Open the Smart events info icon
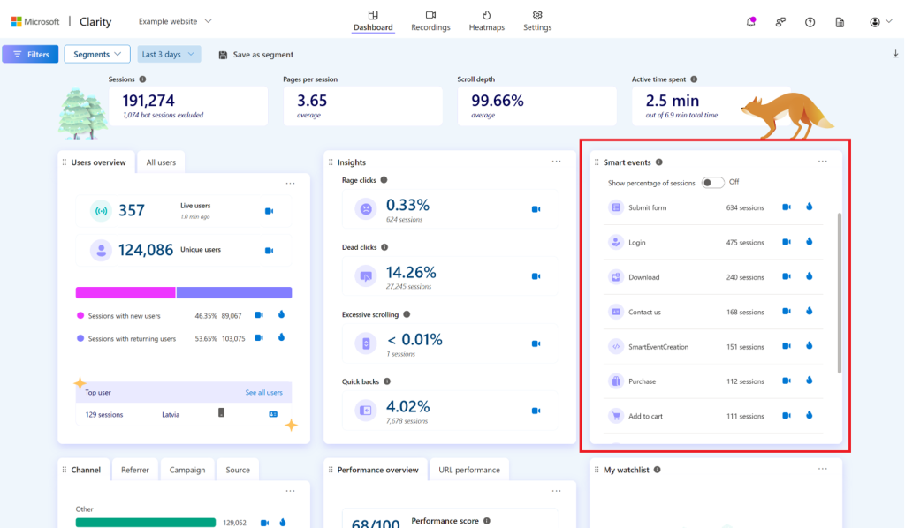The image size is (905, 528). tap(659, 162)
